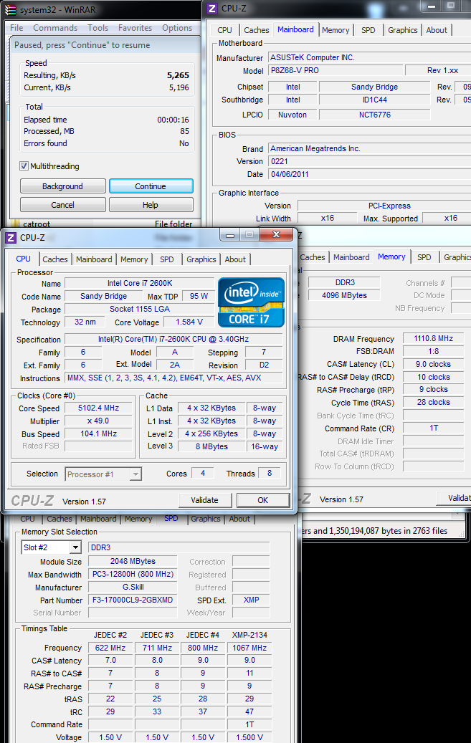
Task: Click the FSB:DRAM 1:8 value
Action: click(433, 351)
